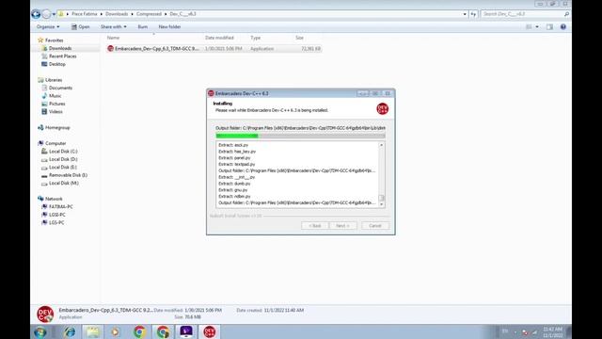The image size is (602, 339).
Task: Launch Internet Explorer from the taskbar
Action: point(70,332)
